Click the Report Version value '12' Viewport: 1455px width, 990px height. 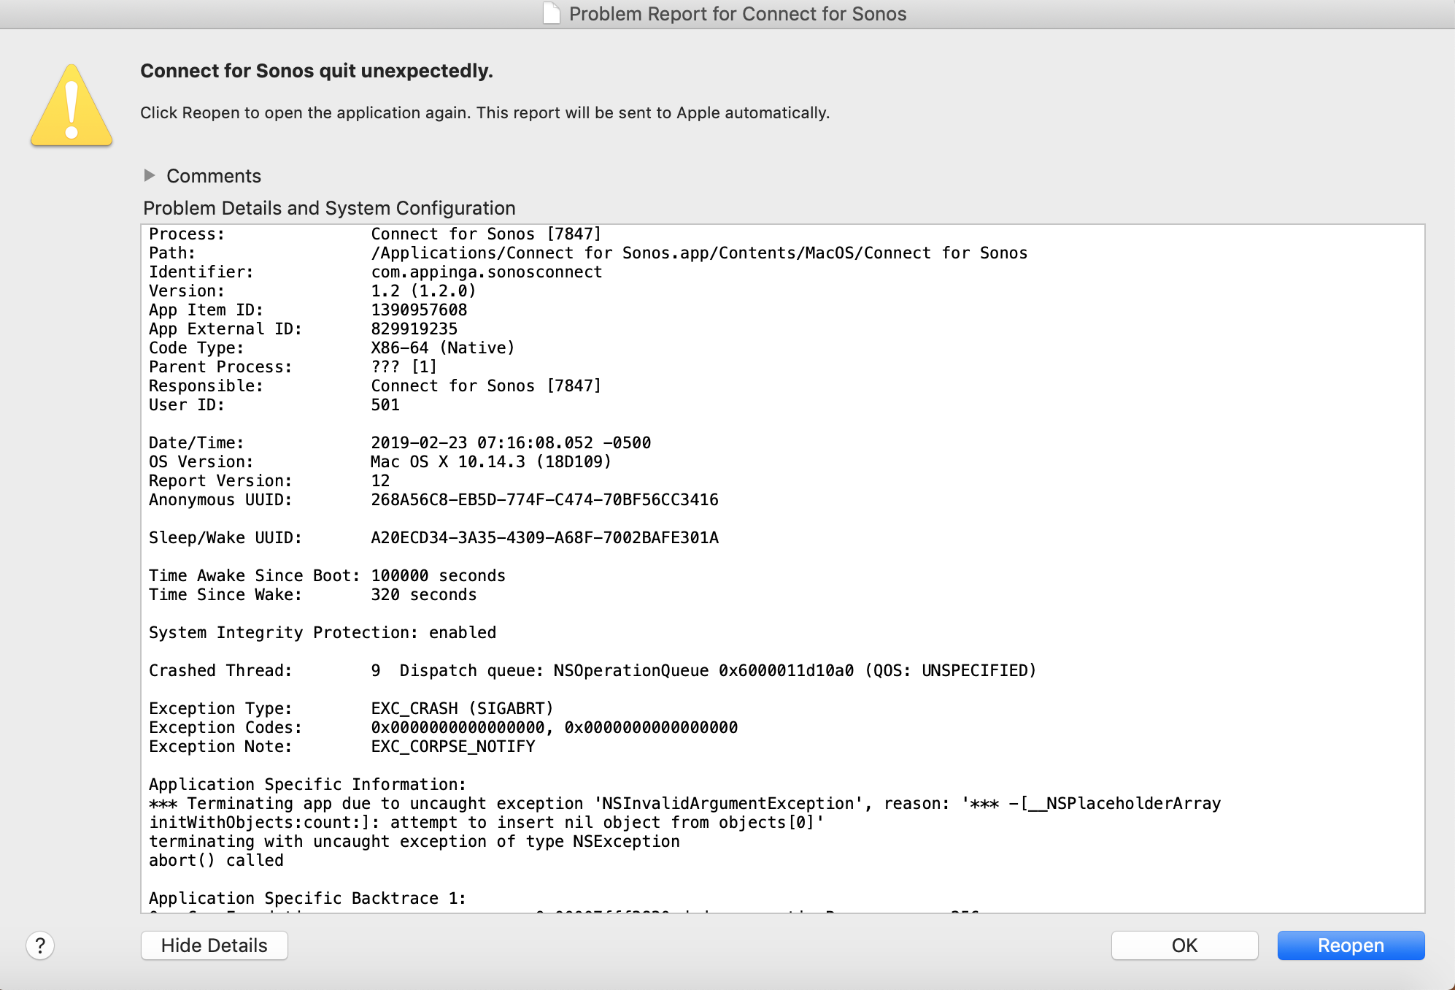click(x=380, y=480)
